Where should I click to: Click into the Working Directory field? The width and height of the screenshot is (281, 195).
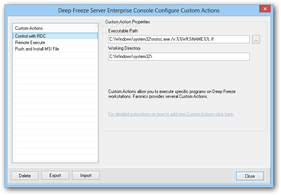point(179,56)
